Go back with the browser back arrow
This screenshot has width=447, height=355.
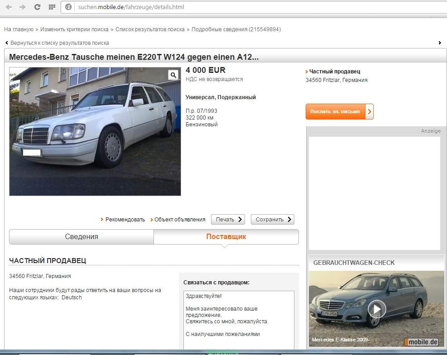pyautogui.click(x=9, y=7)
